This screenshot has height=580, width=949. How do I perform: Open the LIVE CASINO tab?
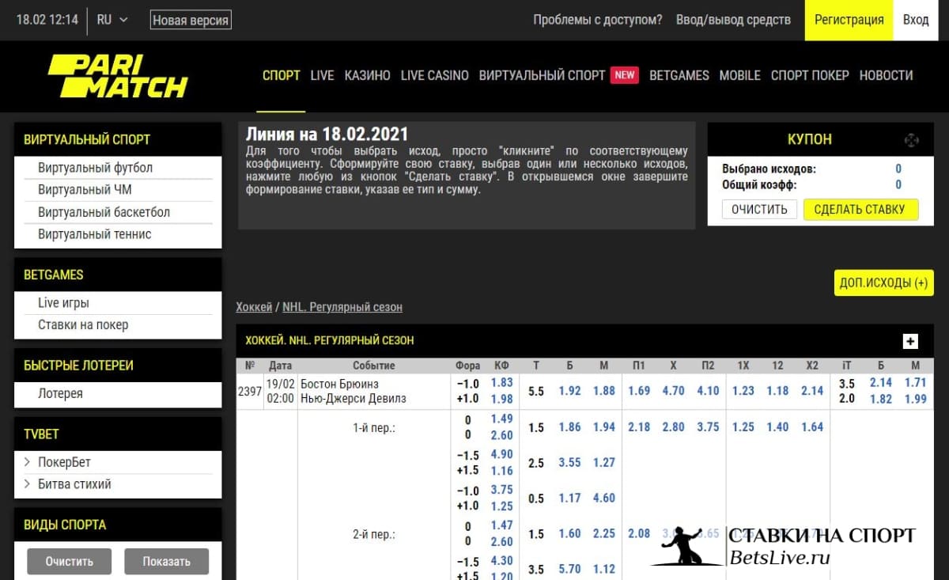coord(434,75)
